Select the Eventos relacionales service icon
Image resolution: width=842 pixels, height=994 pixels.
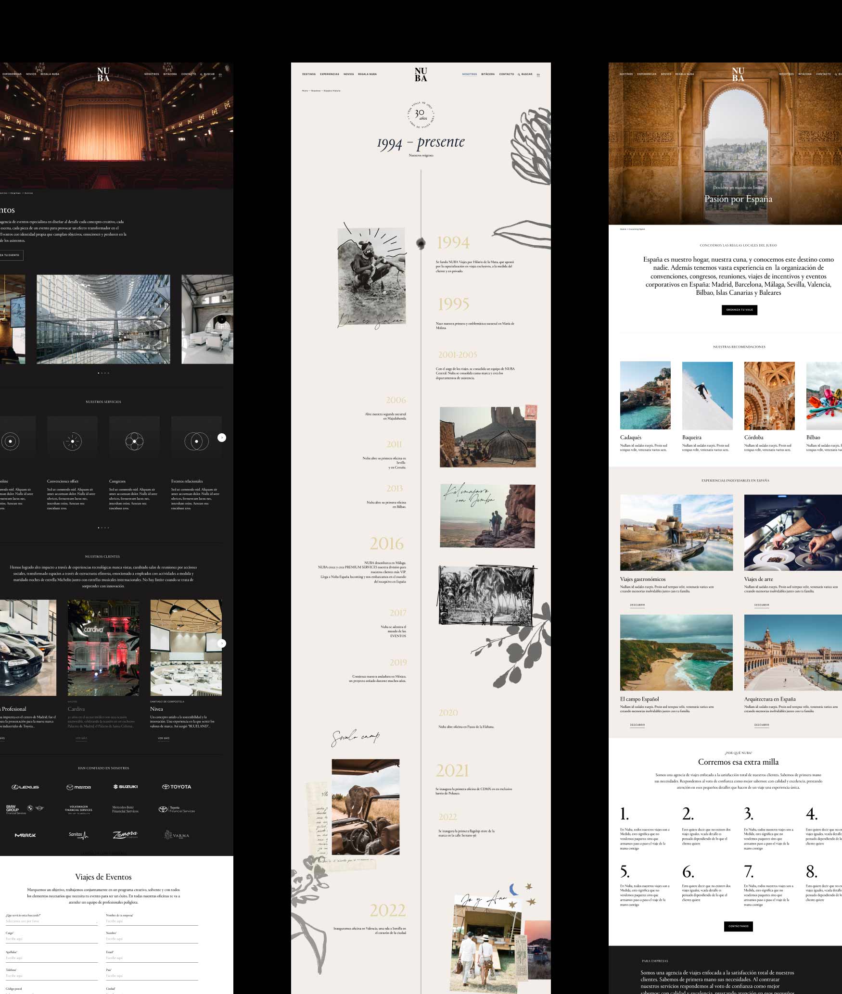196,441
